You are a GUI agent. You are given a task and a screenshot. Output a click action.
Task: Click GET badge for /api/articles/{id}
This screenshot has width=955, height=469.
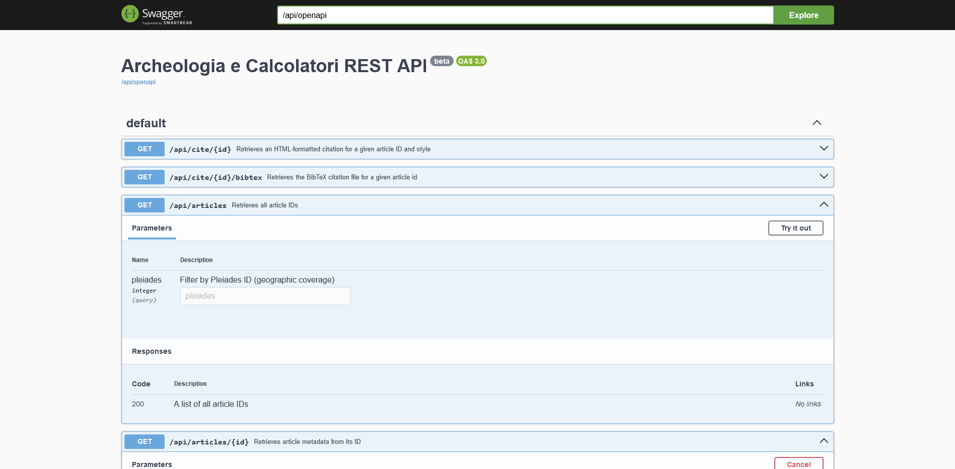tap(145, 441)
